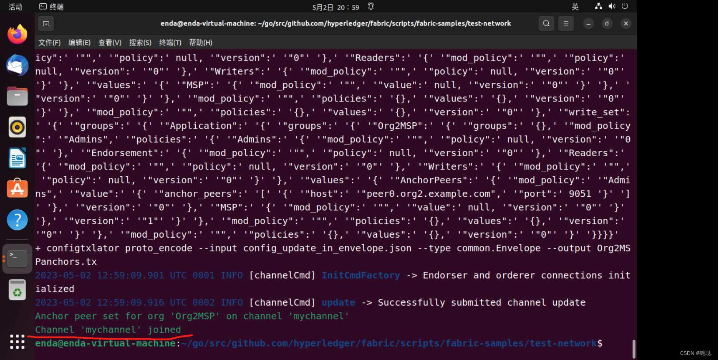
Task: Click the 活动 activities button
Action: 15,7
